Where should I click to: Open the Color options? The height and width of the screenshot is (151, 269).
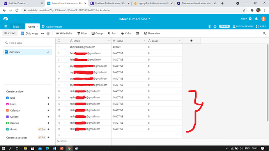pos(126,33)
